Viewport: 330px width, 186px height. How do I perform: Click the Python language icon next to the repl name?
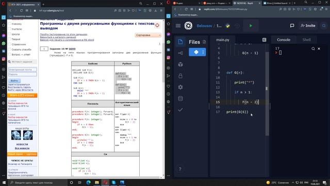[228, 26]
